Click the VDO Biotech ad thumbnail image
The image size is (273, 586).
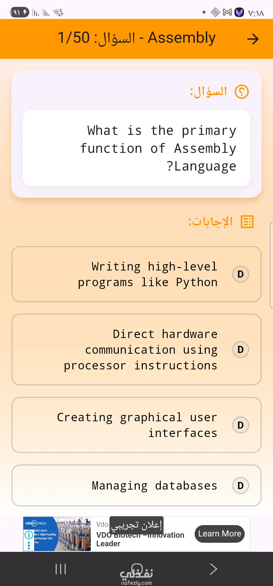pos(57,534)
